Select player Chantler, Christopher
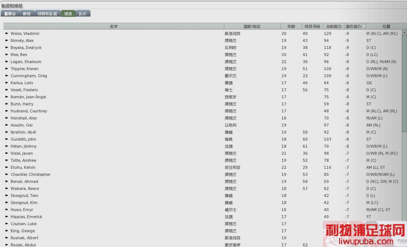Screen dimensions: 407x247 click(x=30, y=174)
